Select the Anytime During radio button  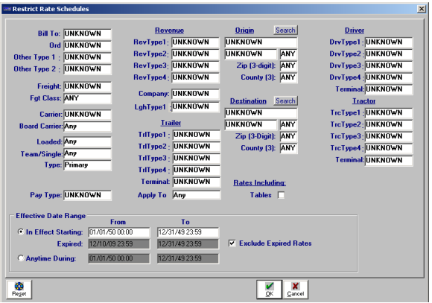21,258
